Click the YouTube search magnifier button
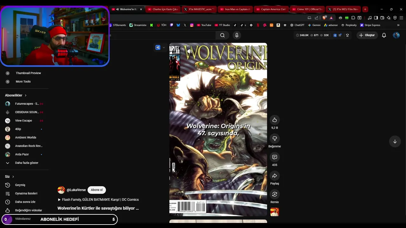 coord(222,35)
